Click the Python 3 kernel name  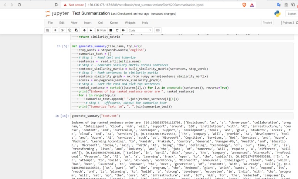(288, 23)
